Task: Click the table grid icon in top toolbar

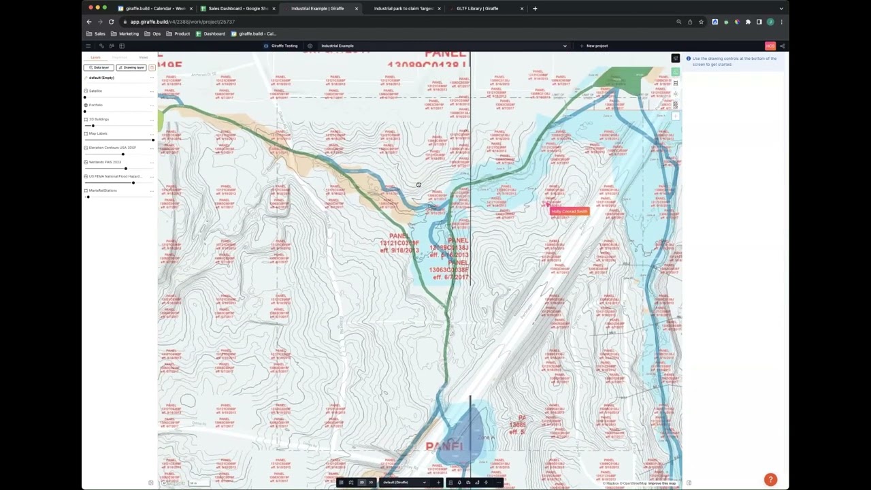Action: click(x=122, y=46)
